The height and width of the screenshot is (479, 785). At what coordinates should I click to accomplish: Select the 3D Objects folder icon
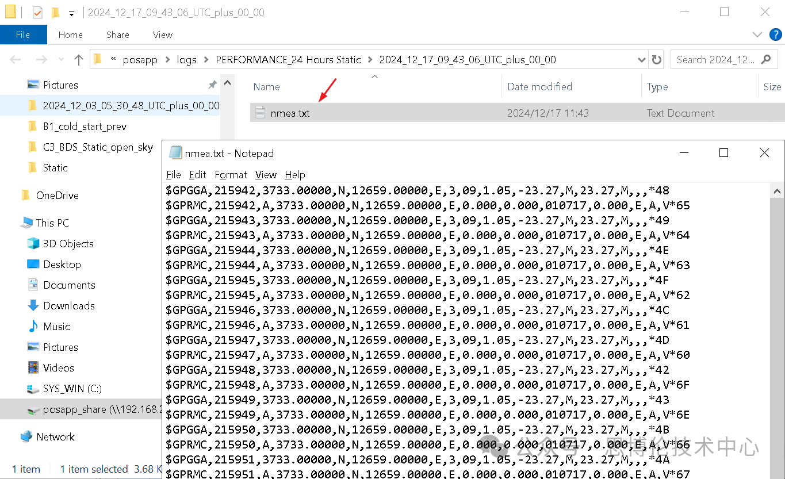pyautogui.click(x=33, y=244)
